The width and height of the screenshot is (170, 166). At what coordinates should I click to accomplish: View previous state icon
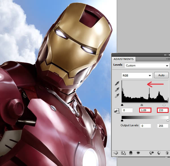152,153
